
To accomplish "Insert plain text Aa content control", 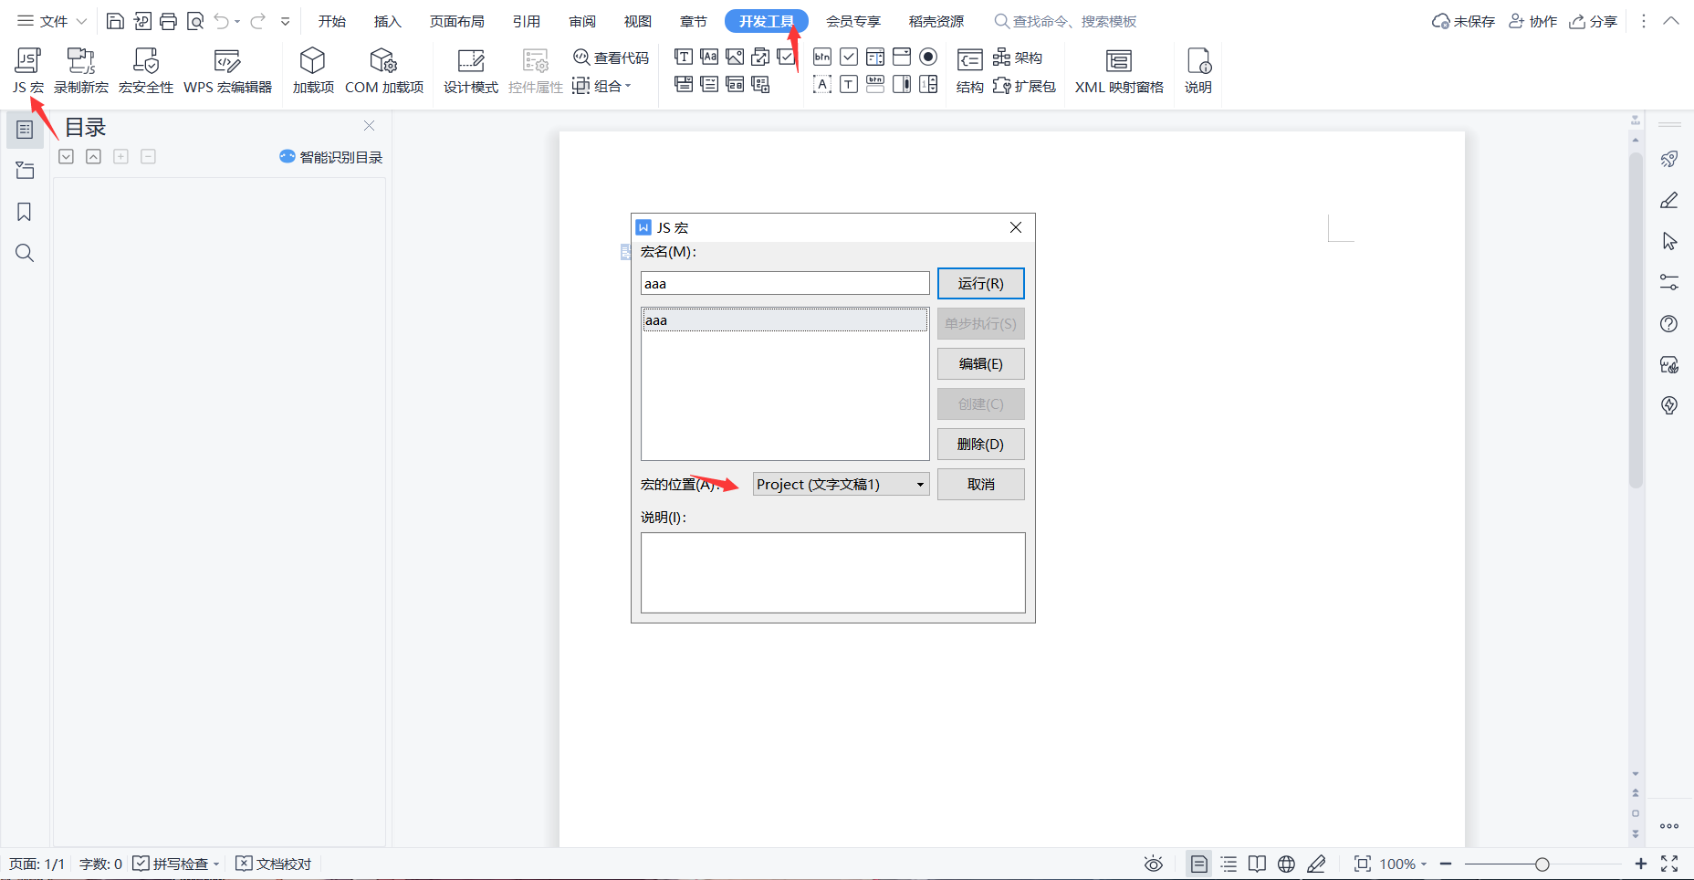I will click(709, 57).
